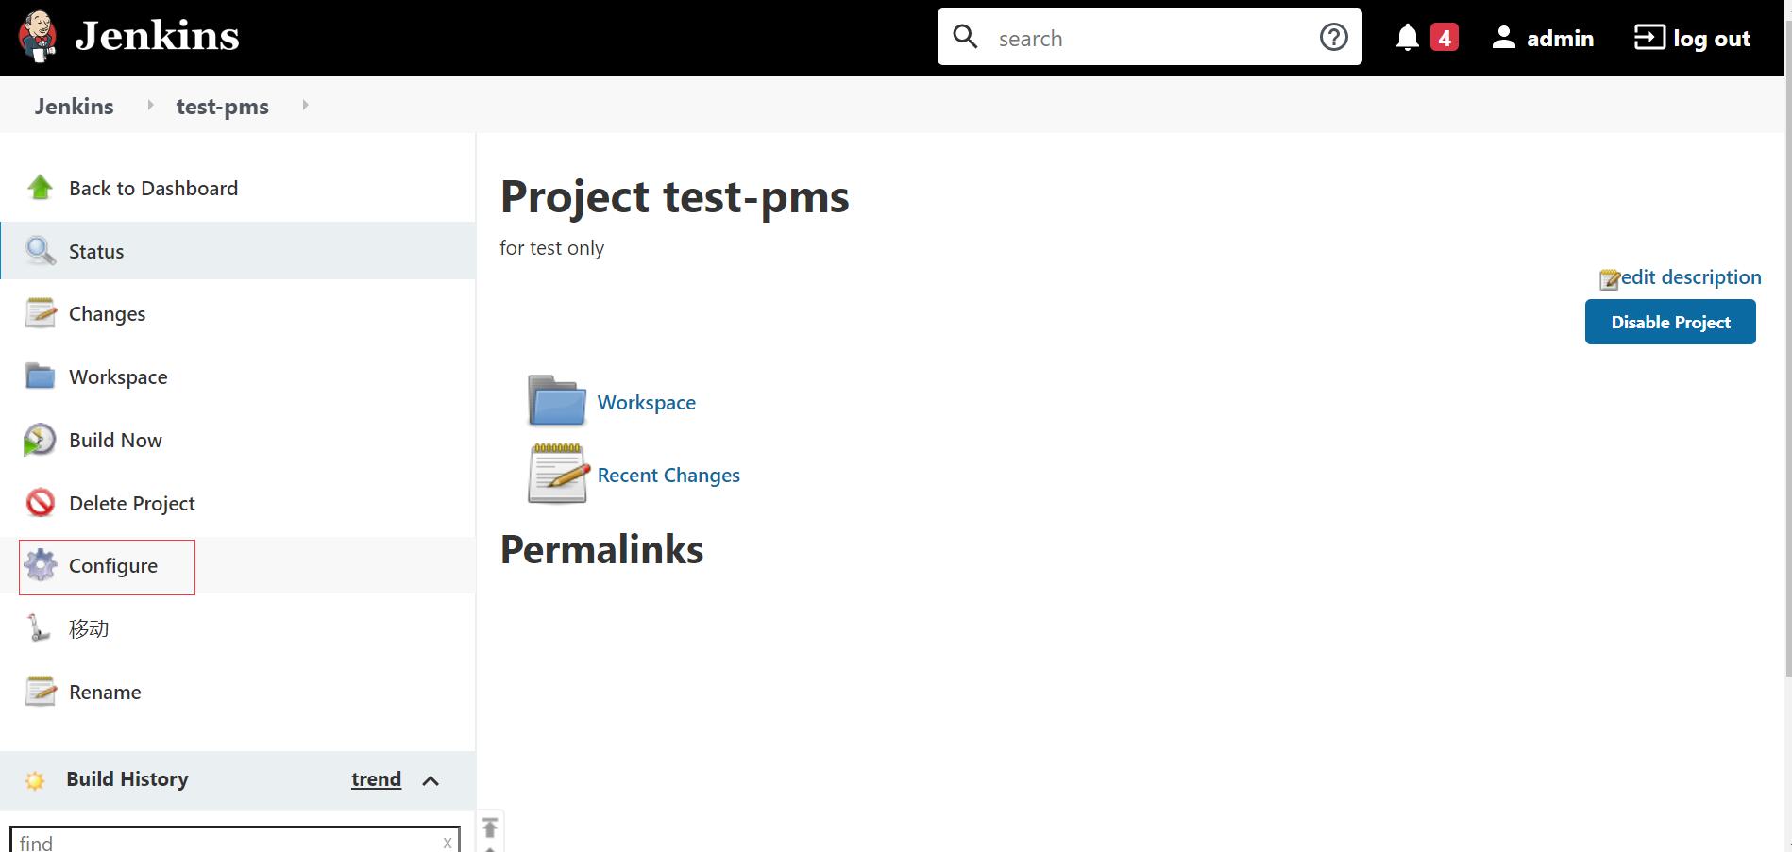Screen dimensions: 1792x852
Task: Click the Recent Changes notepad icon
Action: coord(556,473)
